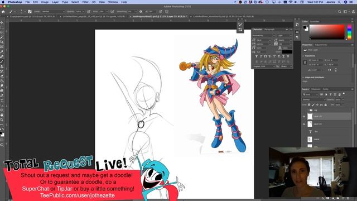
Task: Open font style dropdown in Character panel
Action: point(284,36)
